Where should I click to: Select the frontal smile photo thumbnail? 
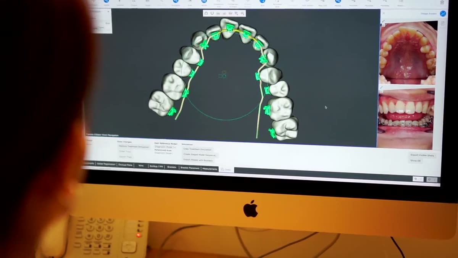[406, 119]
